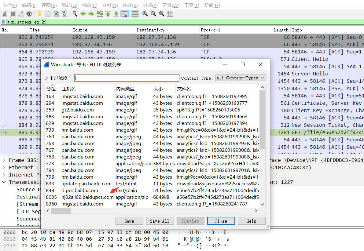Image resolution: width=364 pixels, height=251 pixels.
Task: Click the stop capture square icon
Action: pos(13,14)
